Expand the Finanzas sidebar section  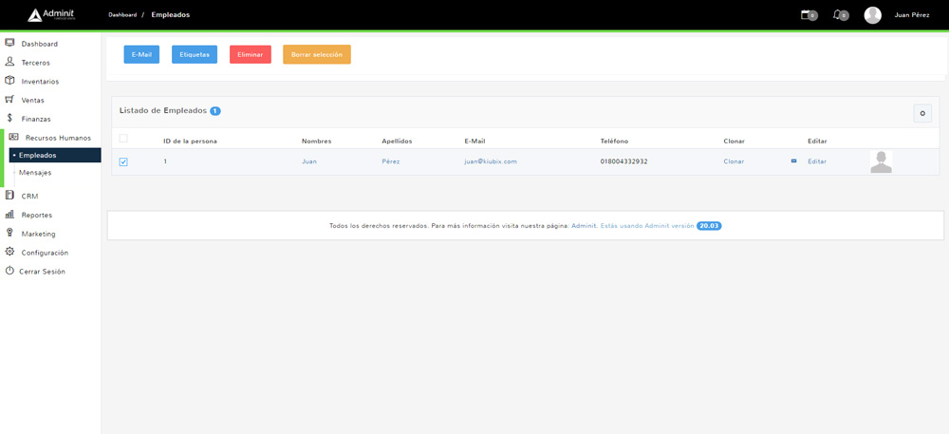[x=36, y=119]
